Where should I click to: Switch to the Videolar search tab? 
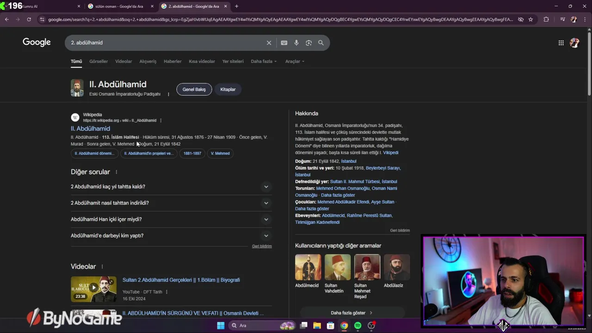123,61
